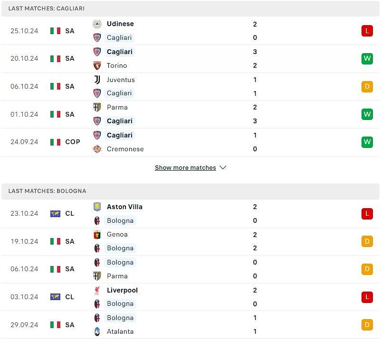Click the Last Matches: Bologna section header

point(190,191)
